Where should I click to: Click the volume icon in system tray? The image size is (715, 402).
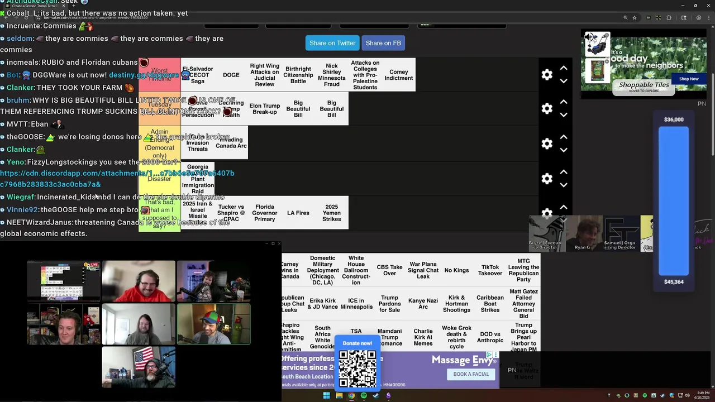click(687, 396)
